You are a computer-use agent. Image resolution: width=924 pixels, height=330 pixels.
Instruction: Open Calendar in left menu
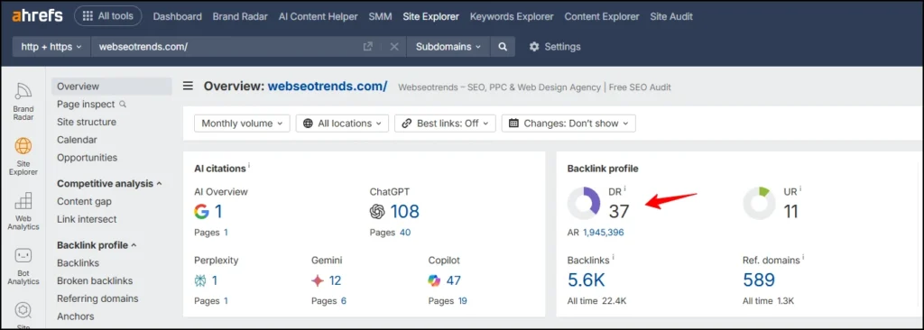point(78,140)
